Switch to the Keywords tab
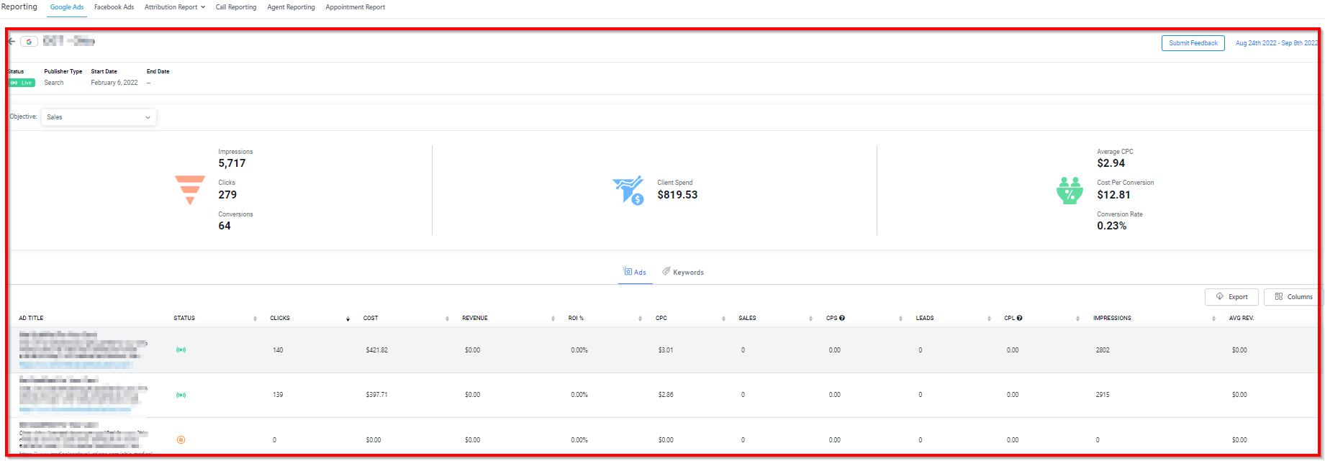Image resolution: width=1325 pixels, height=461 pixels. (x=682, y=273)
